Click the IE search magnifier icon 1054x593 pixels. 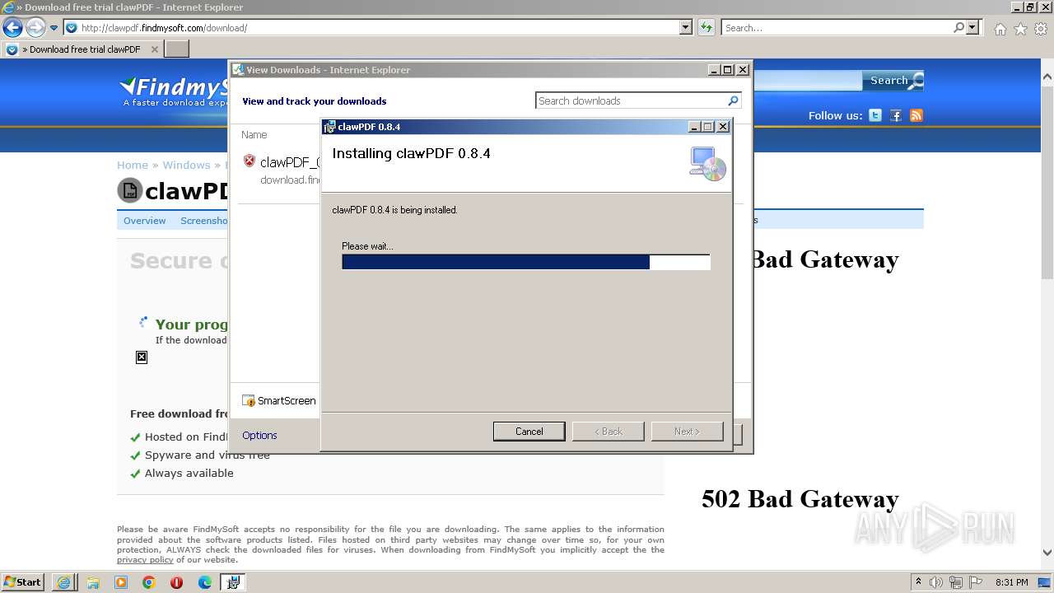(958, 27)
